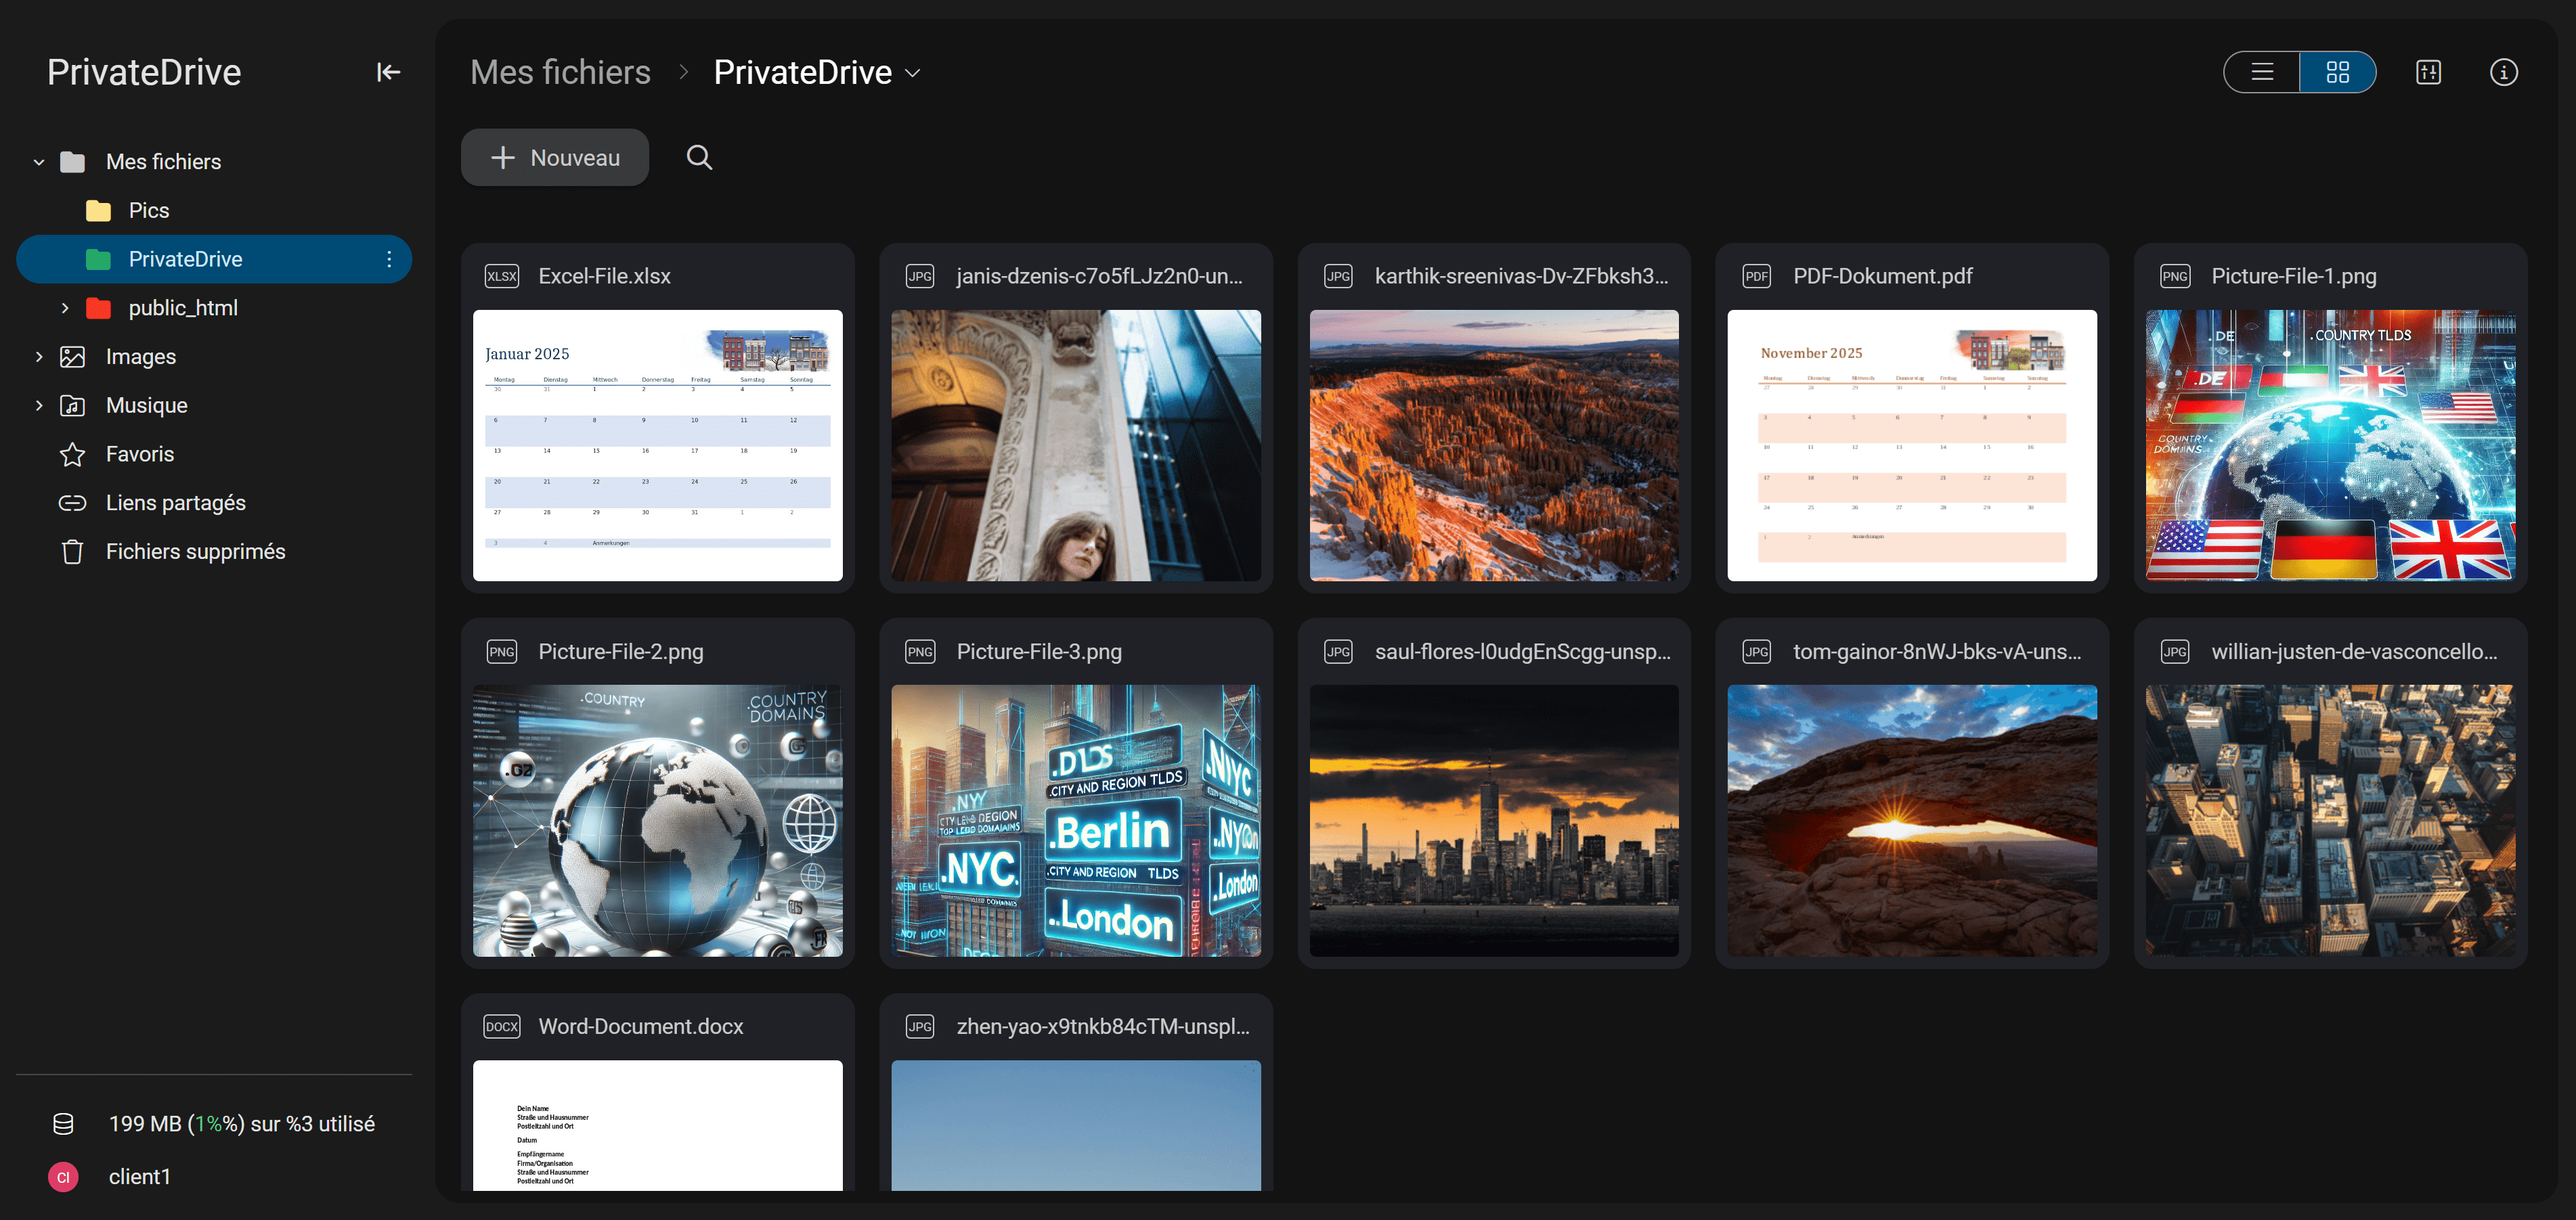Open Favoris star in sidebar
Screen dimensions: 2576x1220
139,455
